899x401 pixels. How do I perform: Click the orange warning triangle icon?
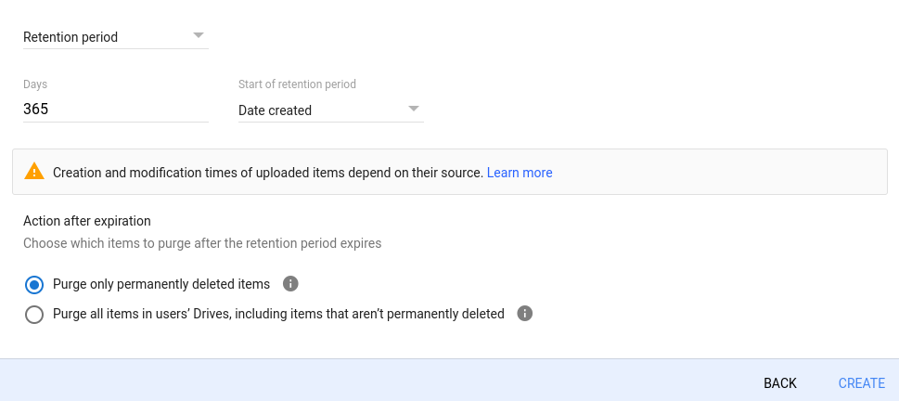pyautogui.click(x=34, y=172)
